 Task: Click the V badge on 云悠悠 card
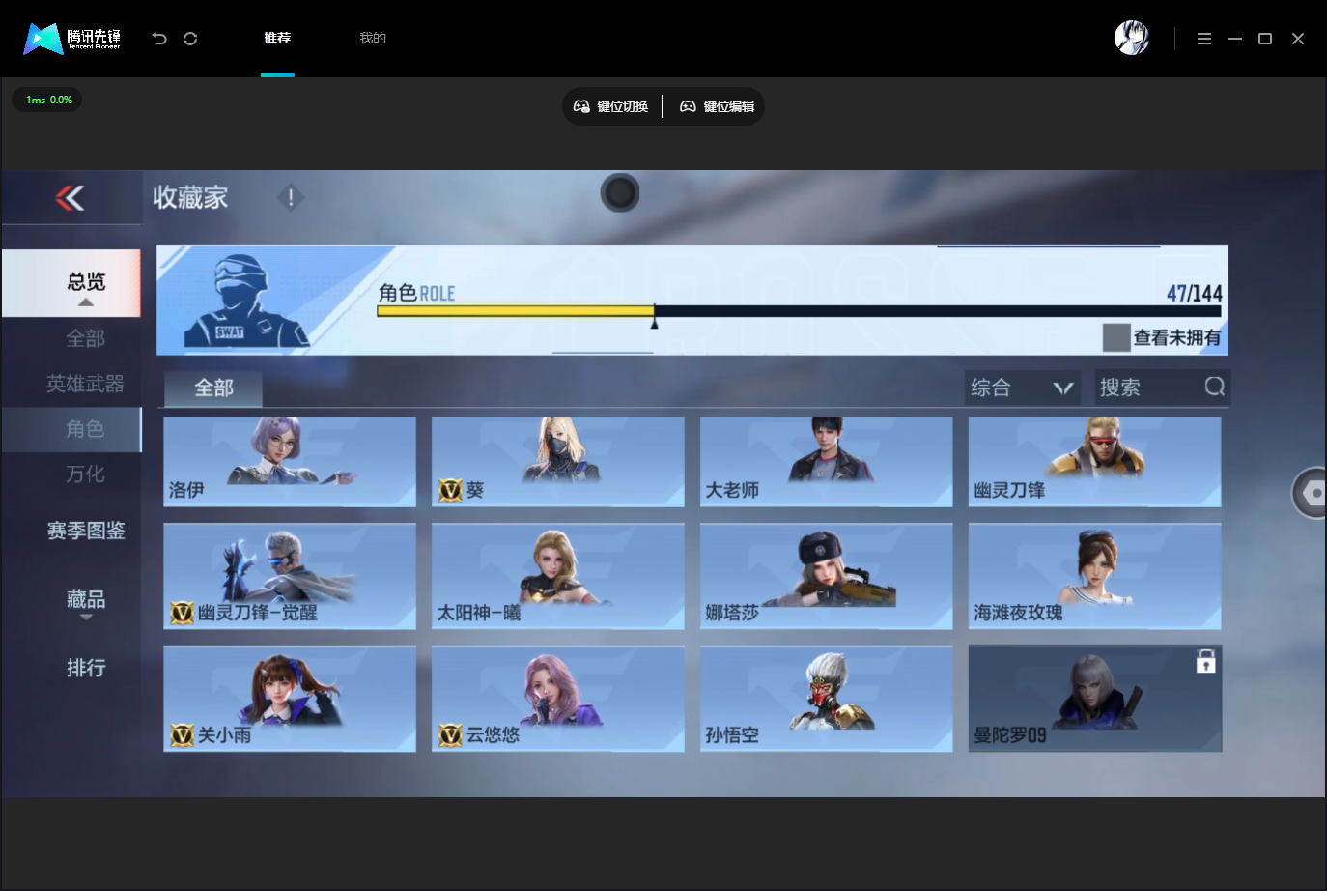tap(450, 735)
